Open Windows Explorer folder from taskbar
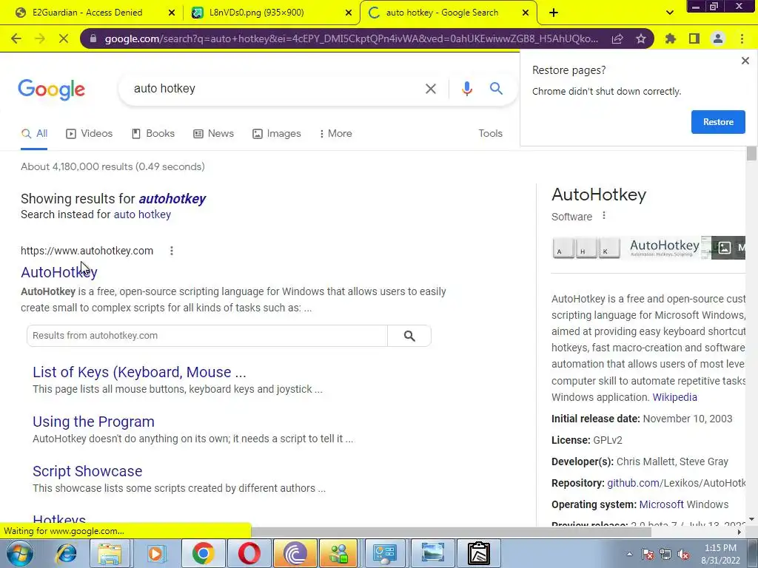Viewport: 758px width, 568px height. tap(110, 553)
